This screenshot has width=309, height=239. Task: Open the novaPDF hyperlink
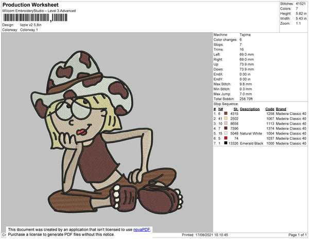pos(142,230)
